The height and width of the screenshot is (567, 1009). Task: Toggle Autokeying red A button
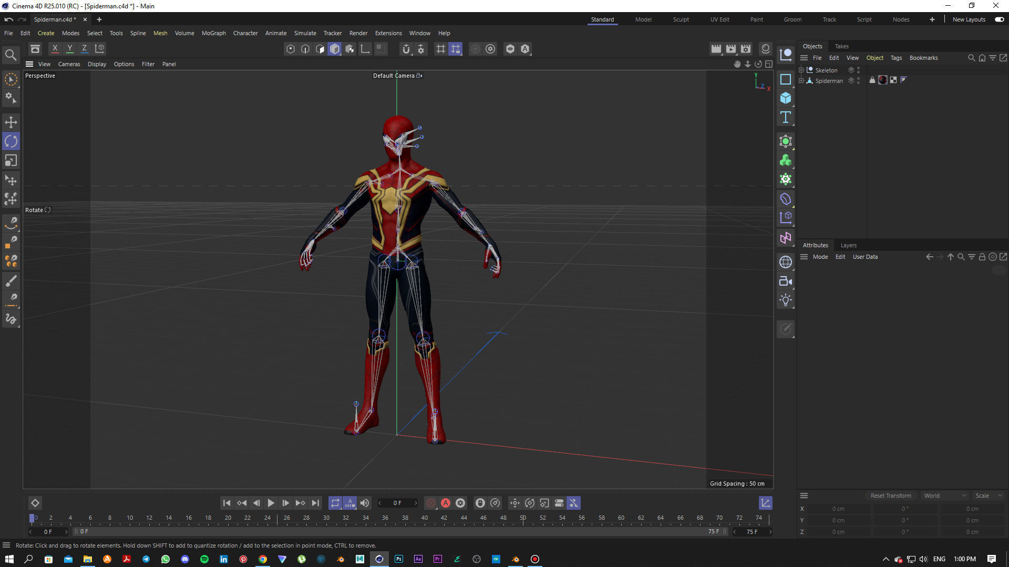(x=446, y=503)
